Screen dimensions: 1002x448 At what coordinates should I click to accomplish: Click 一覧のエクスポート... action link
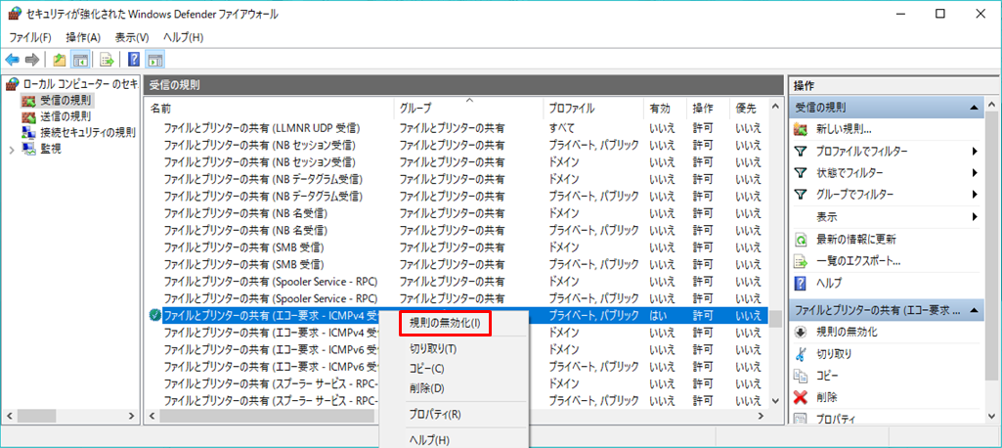click(x=858, y=261)
